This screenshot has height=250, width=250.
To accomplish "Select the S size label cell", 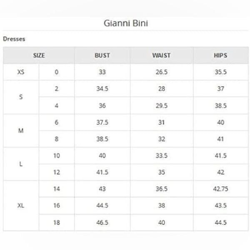I will tap(21, 97).
